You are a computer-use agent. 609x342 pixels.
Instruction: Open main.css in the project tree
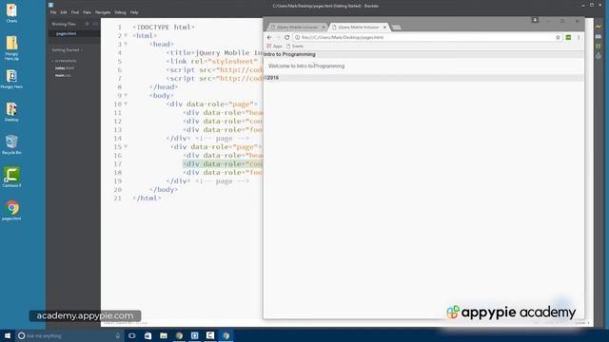point(63,76)
